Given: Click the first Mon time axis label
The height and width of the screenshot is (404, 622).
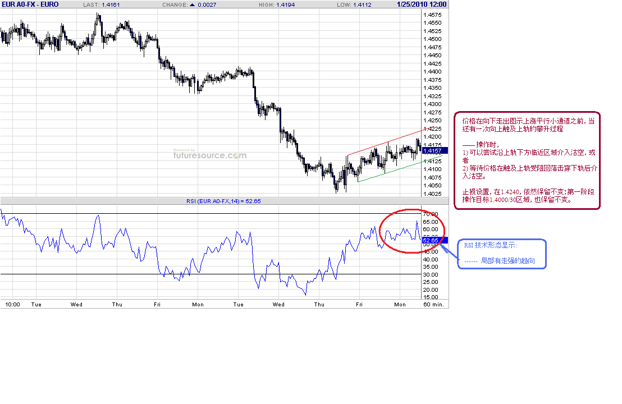Looking at the screenshot, I should tap(198, 305).
